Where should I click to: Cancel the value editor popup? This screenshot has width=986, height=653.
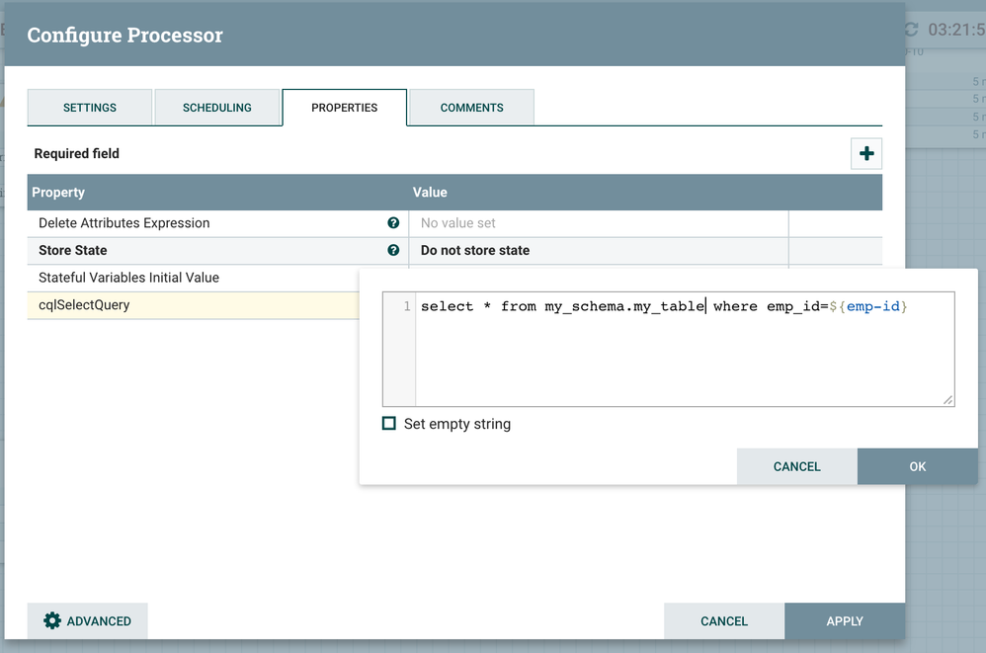pos(796,466)
